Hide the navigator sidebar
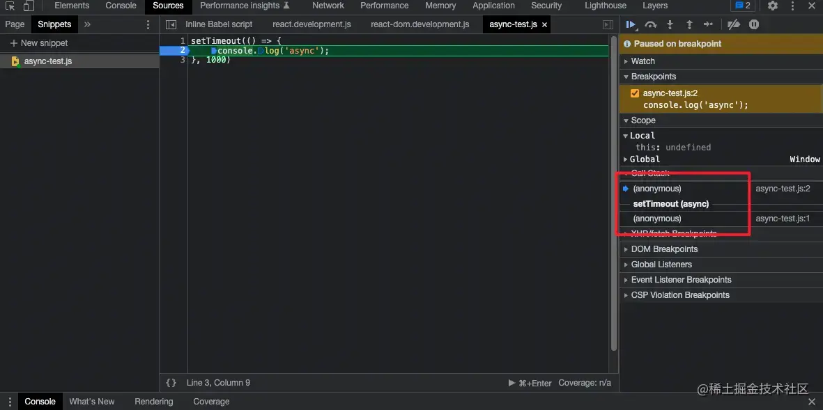 [171, 24]
